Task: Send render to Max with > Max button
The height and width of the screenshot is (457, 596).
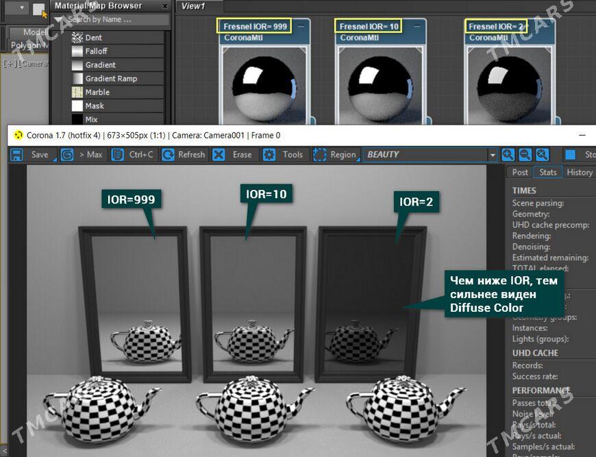Action: click(82, 155)
